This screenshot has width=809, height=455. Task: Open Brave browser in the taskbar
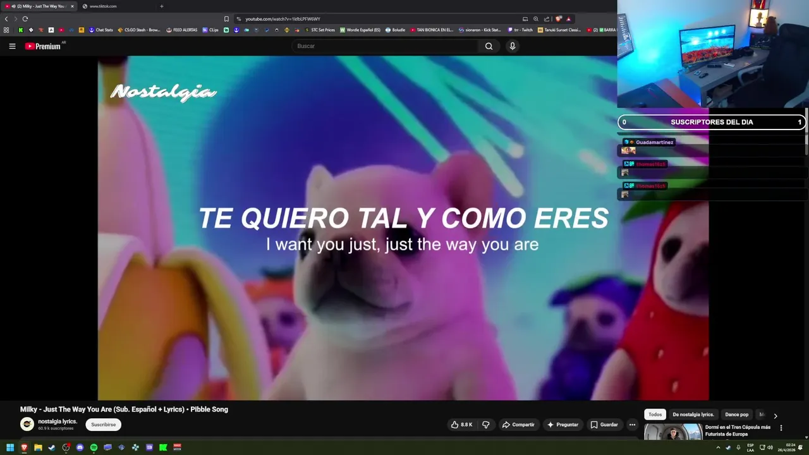24,447
